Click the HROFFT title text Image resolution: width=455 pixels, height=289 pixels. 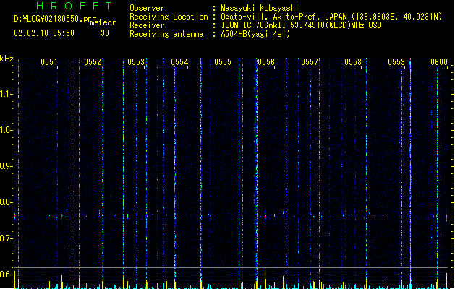[x=74, y=6]
